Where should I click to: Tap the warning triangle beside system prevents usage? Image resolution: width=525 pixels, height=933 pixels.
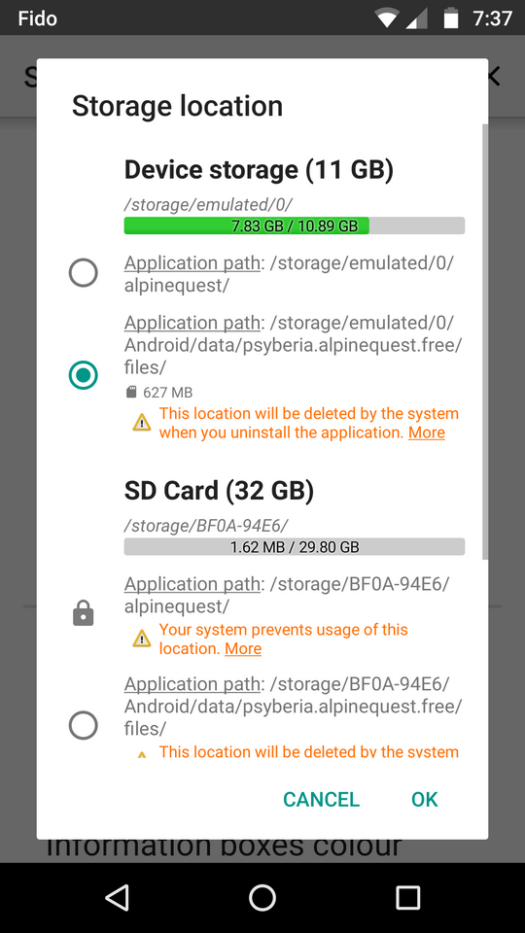[142, 639]
